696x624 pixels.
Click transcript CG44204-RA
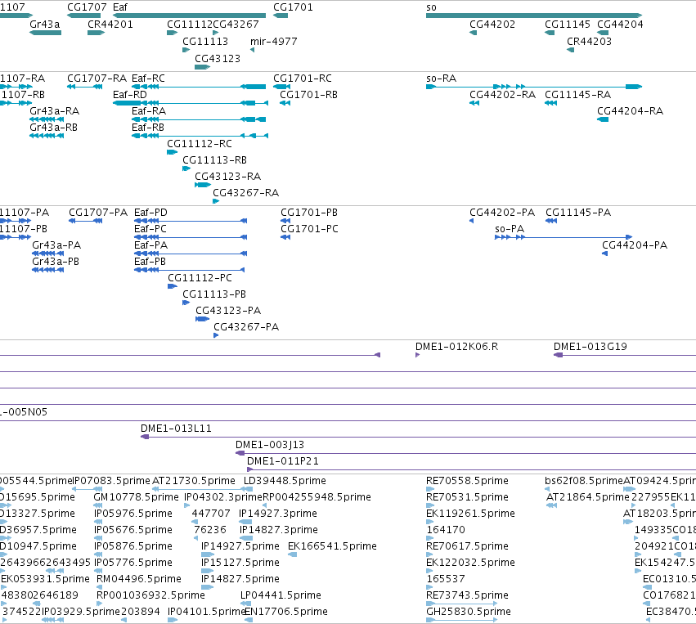(x=631, y=111)
